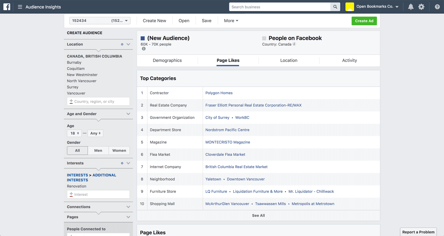Click Create New in toolbar
The height and width of the screenshot is (236, 444).
(x=155, y=21)
